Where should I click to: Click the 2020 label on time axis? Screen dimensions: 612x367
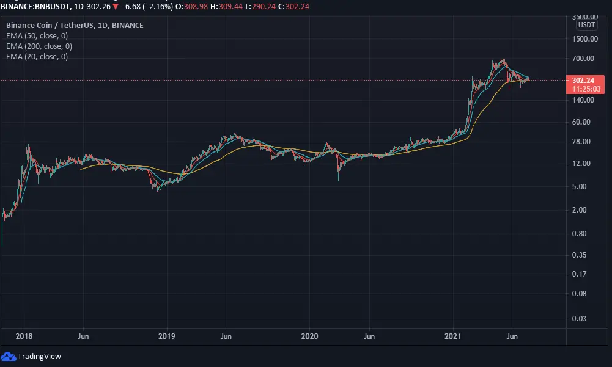tap(309, 336)
